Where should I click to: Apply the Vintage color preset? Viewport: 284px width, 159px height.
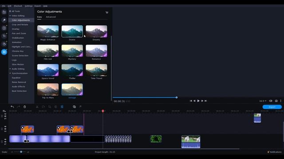click(72, 89)
